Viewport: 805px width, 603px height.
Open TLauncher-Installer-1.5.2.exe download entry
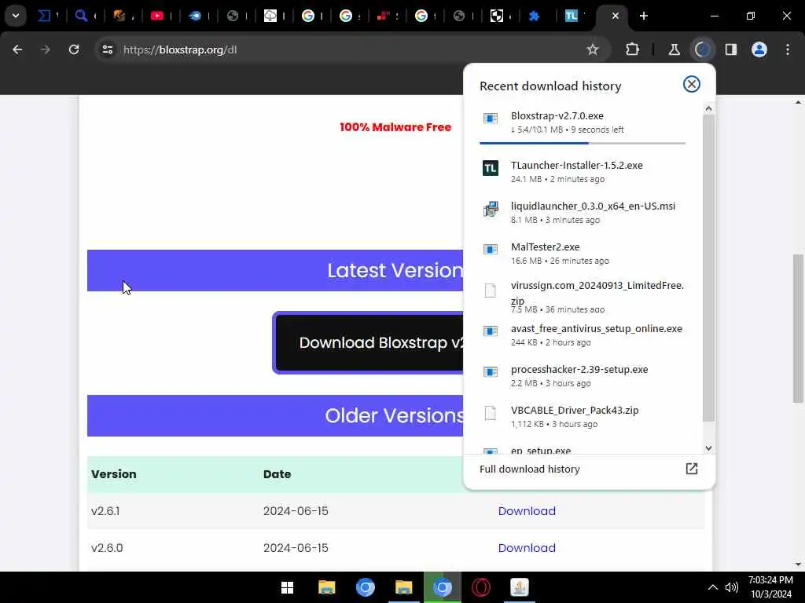click(583, 172)
